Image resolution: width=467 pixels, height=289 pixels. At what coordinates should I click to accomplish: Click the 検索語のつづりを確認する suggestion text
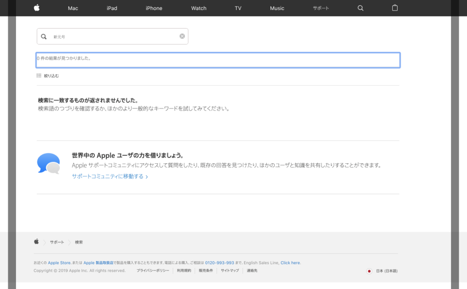point(134,109)
